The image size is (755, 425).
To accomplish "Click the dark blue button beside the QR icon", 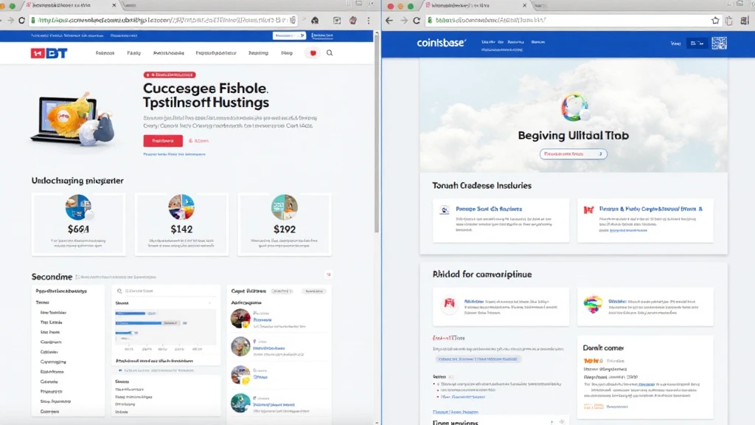I will tap(697, 44).
